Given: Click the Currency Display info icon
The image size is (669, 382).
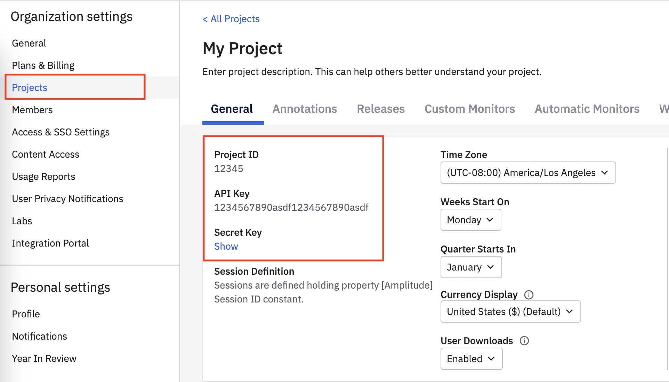Looking at the screenshot, I should pyautogui.click(x=529, y=295).
